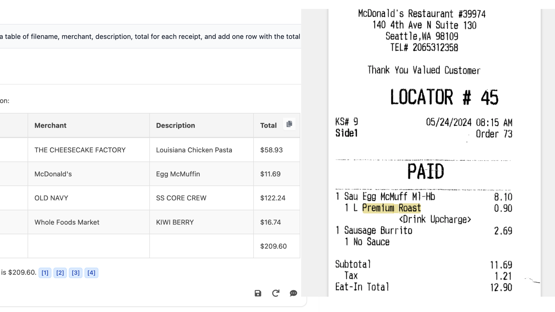
Task: Open citation [4]
Action: point(91,273)
